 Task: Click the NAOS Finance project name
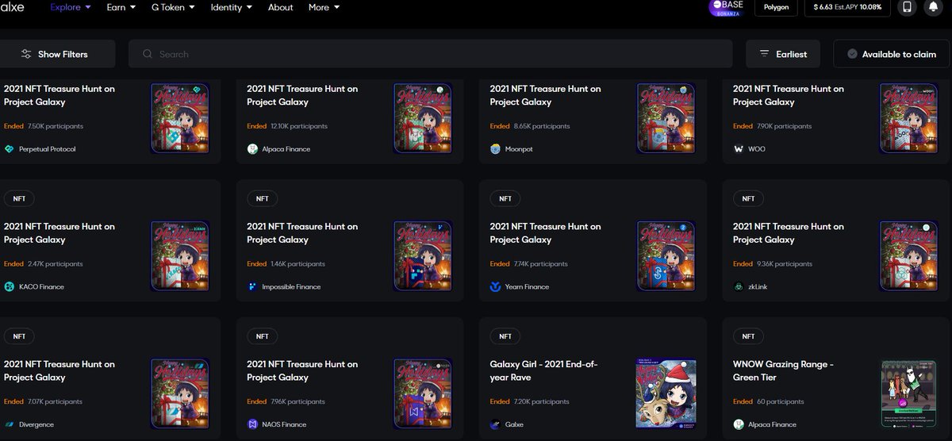pos(286,424)
